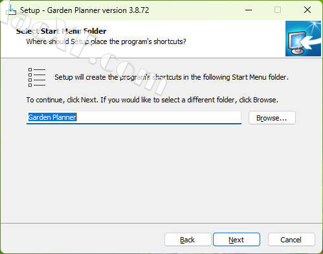Click the Garden Planner folder name field
Viewport: 323px width, 254px height.
point(134,118)
